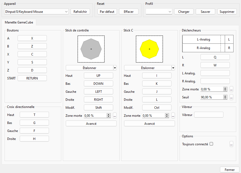Rebind Stick de contrôle Modif. mapped to Shift
Viewport: 241px width, 173px height.
coord(98,108)
